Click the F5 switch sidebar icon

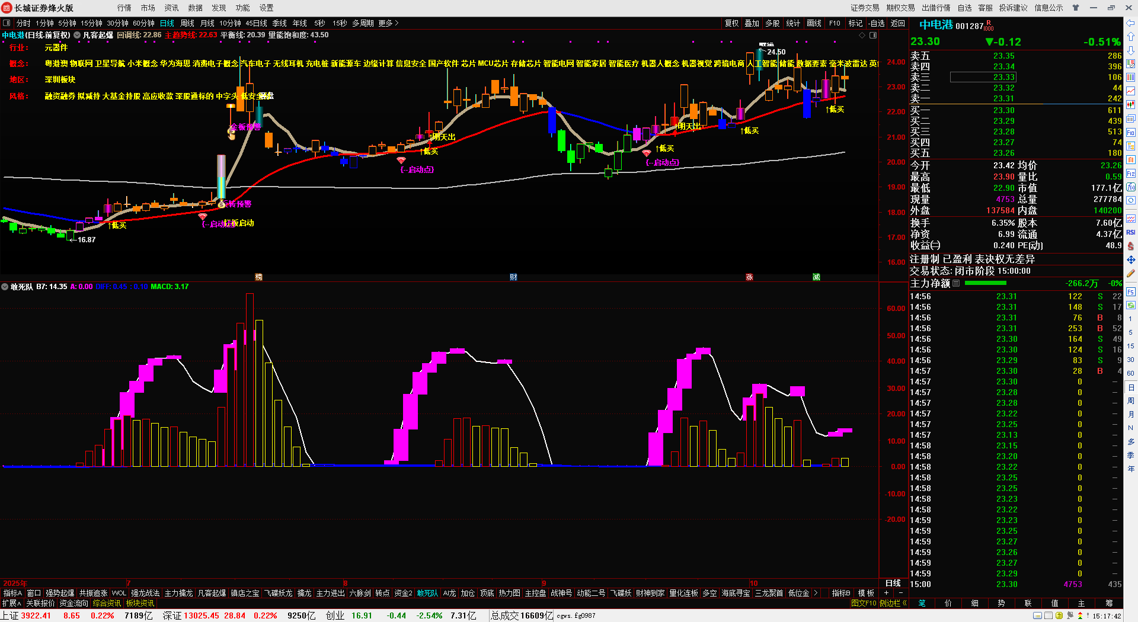(x=1131, y=292)
